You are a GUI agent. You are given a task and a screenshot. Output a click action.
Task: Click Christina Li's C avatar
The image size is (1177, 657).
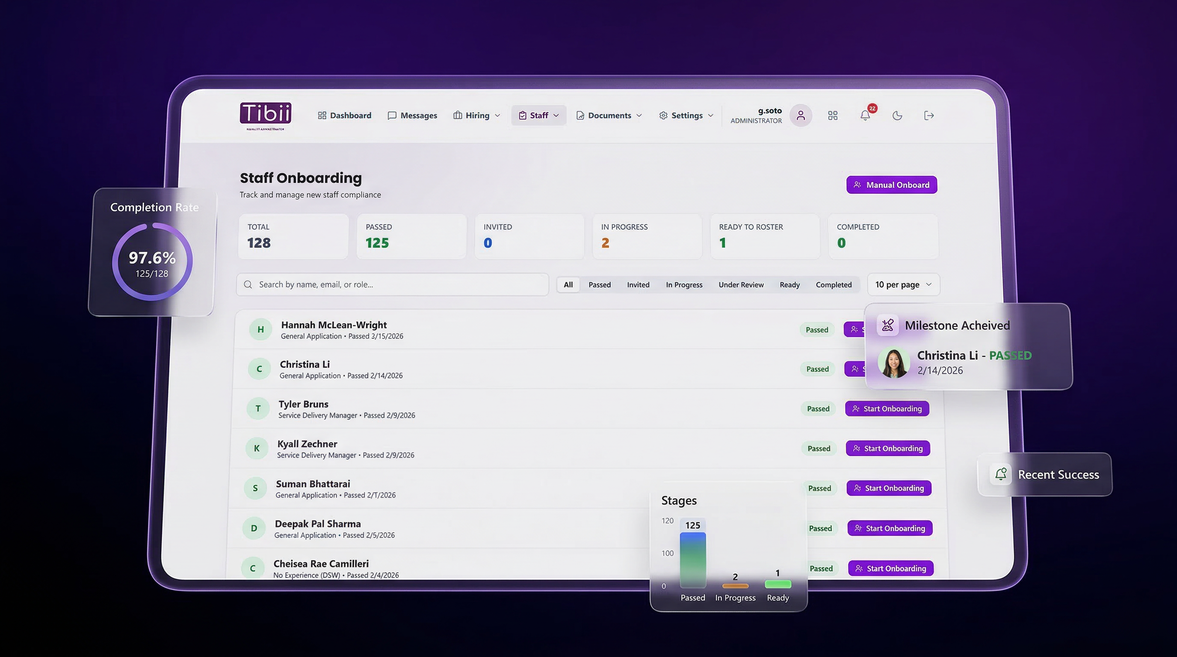(259, 369)
